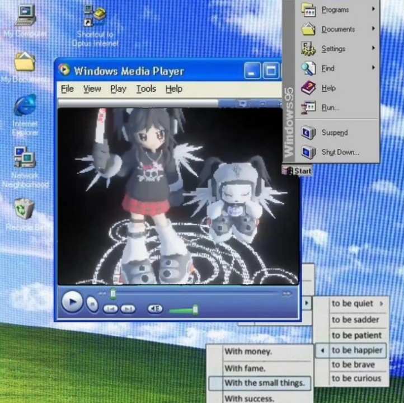This screenshot has height=403, width=404.
Task: Click the green volume slider handle
Action: pyautogui.click(x=195, y=309)
